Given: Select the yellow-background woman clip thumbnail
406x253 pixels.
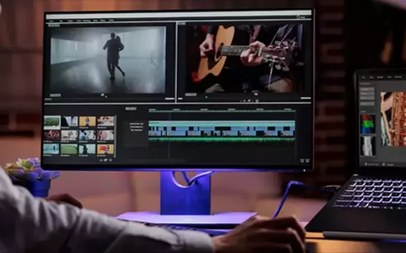Looking at the screenshot, I should tap(87, 121).
